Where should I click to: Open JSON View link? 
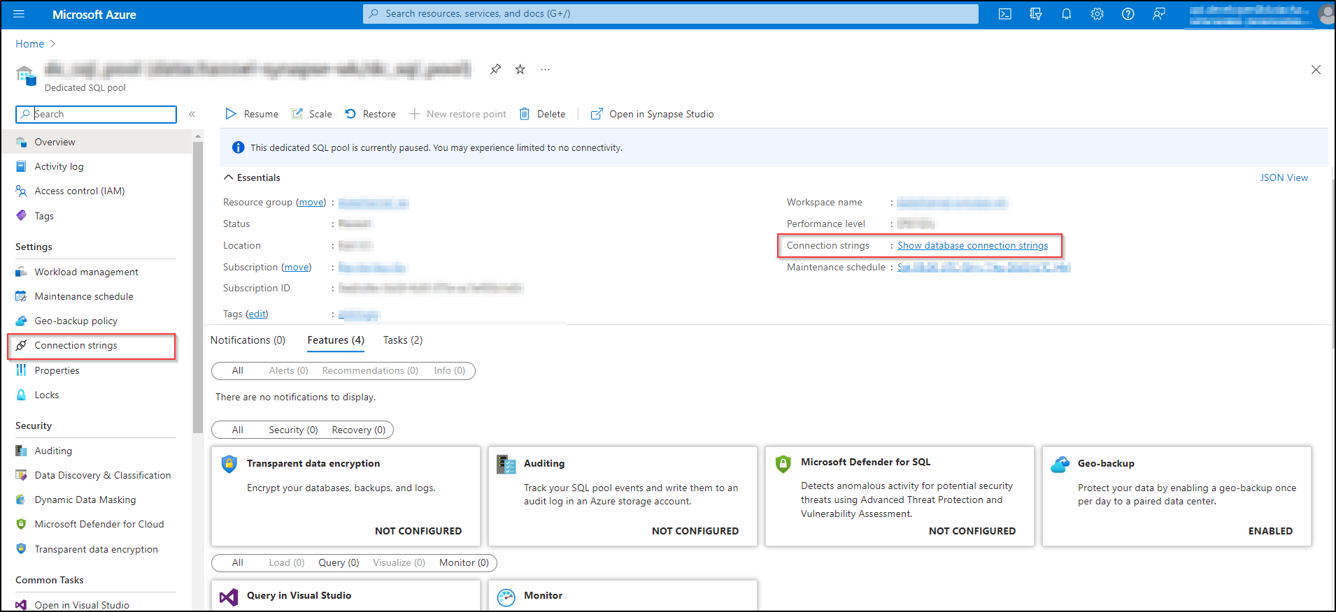[x=1284, y=177]
